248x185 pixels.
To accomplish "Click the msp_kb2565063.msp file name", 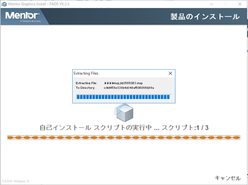I will tap(123, 83).
